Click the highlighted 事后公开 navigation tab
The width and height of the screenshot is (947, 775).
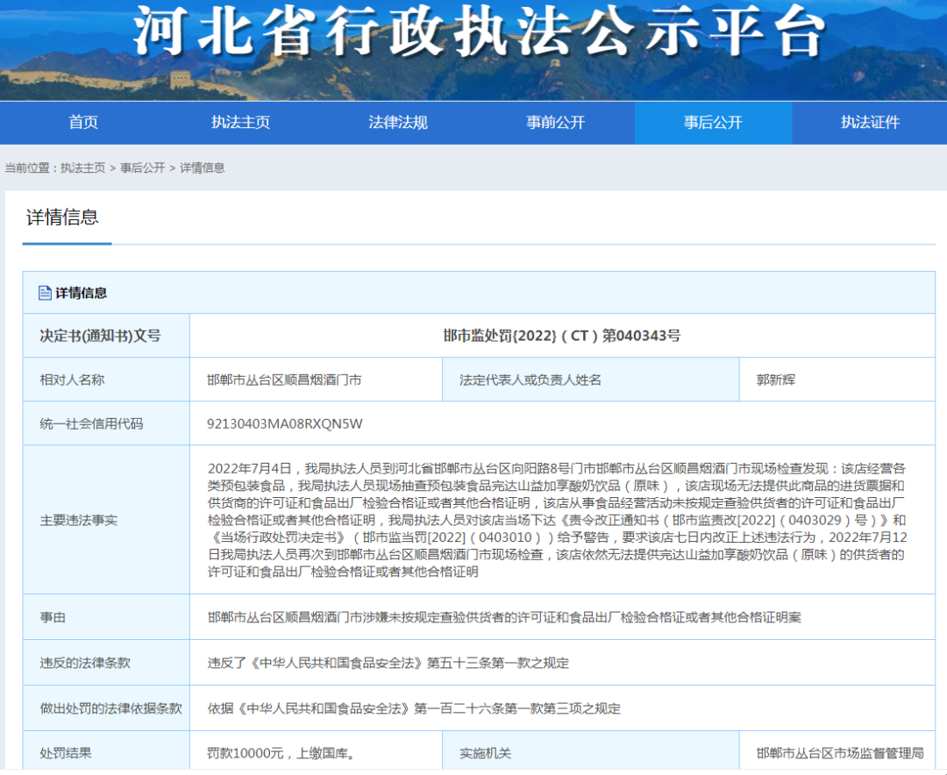click(x=713, y=123)
